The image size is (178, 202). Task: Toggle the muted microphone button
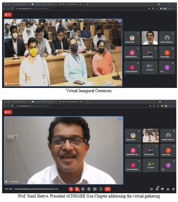pyautogui.click(x=71, y=189)
